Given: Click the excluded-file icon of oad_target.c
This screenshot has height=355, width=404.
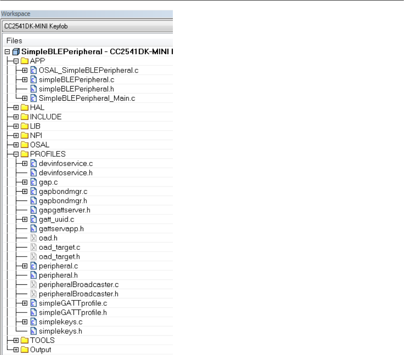Looking at the screenshot, I should 34,247.
